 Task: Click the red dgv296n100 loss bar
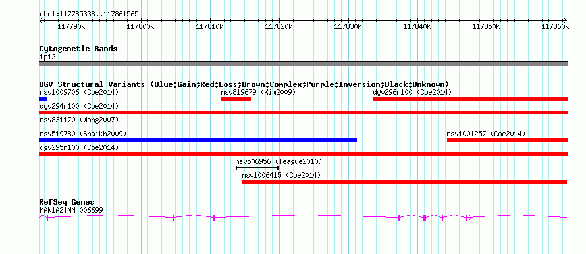tap(470, 99)
